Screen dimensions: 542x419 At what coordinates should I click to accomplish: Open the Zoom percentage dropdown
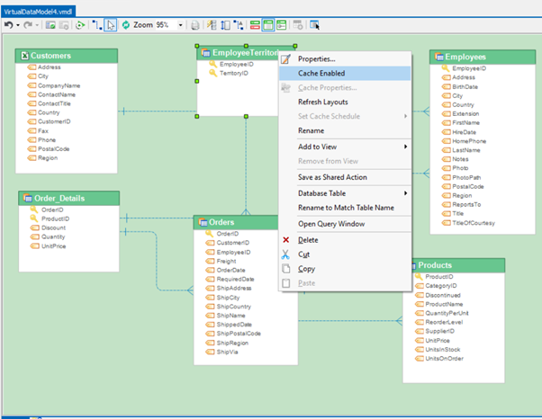coord(181,25)
